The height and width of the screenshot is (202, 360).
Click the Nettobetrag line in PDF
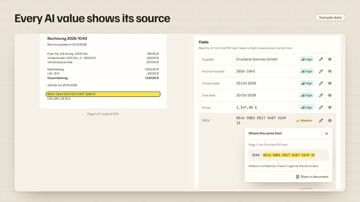point(103,69)
